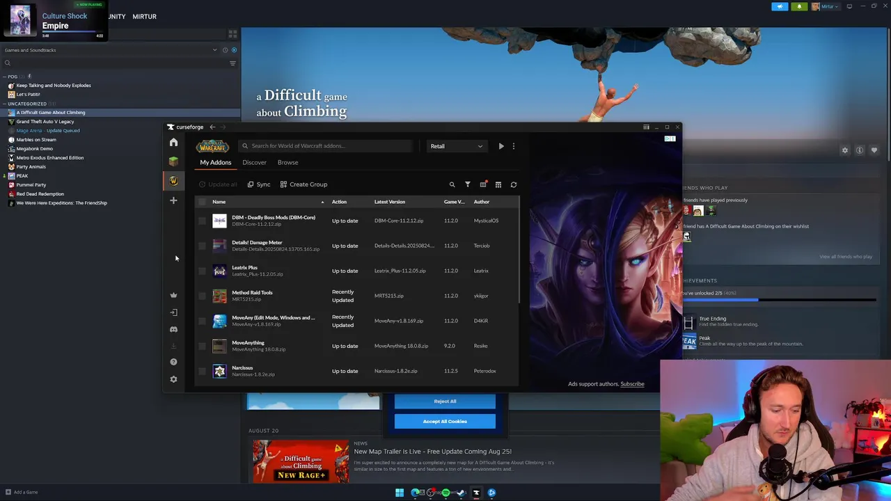This screenshot has height=501, width=891.
Task: Select the Minecraft game icon in CurseForge
Action: [173, 161]
